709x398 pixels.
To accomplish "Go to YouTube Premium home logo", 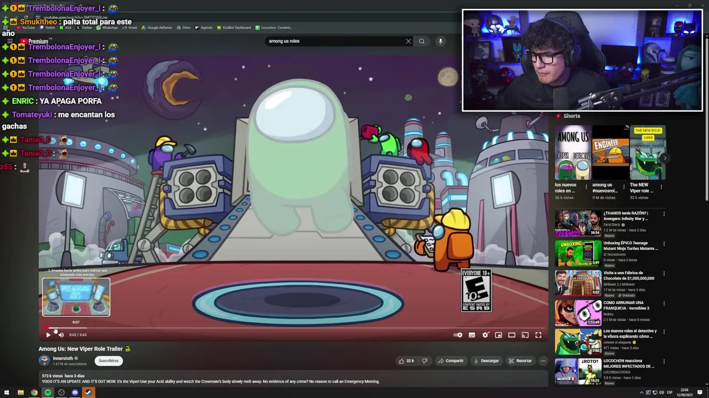I will pyautogui.click(x=34, y=41).
